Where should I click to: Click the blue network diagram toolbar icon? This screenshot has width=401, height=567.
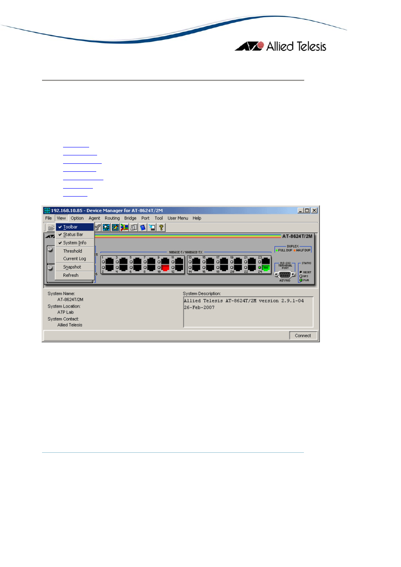[x=106, y=227]
